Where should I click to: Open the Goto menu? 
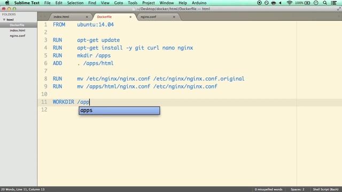(x=119, y=3)
